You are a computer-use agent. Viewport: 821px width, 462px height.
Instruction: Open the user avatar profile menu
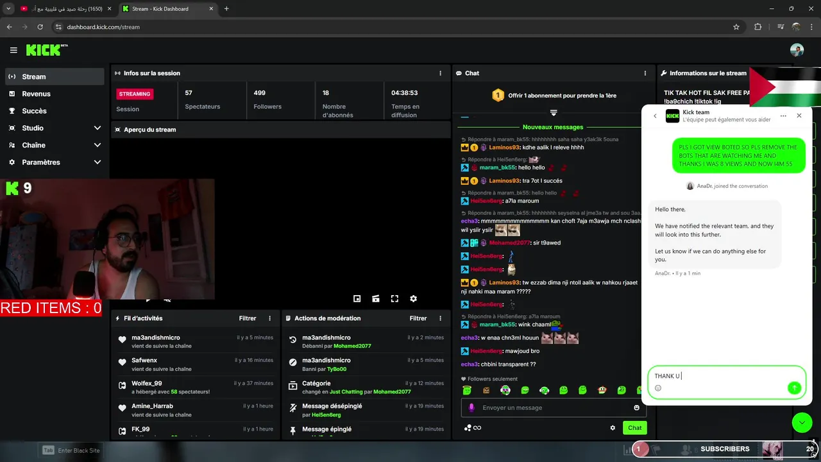[x=797, y=50]
